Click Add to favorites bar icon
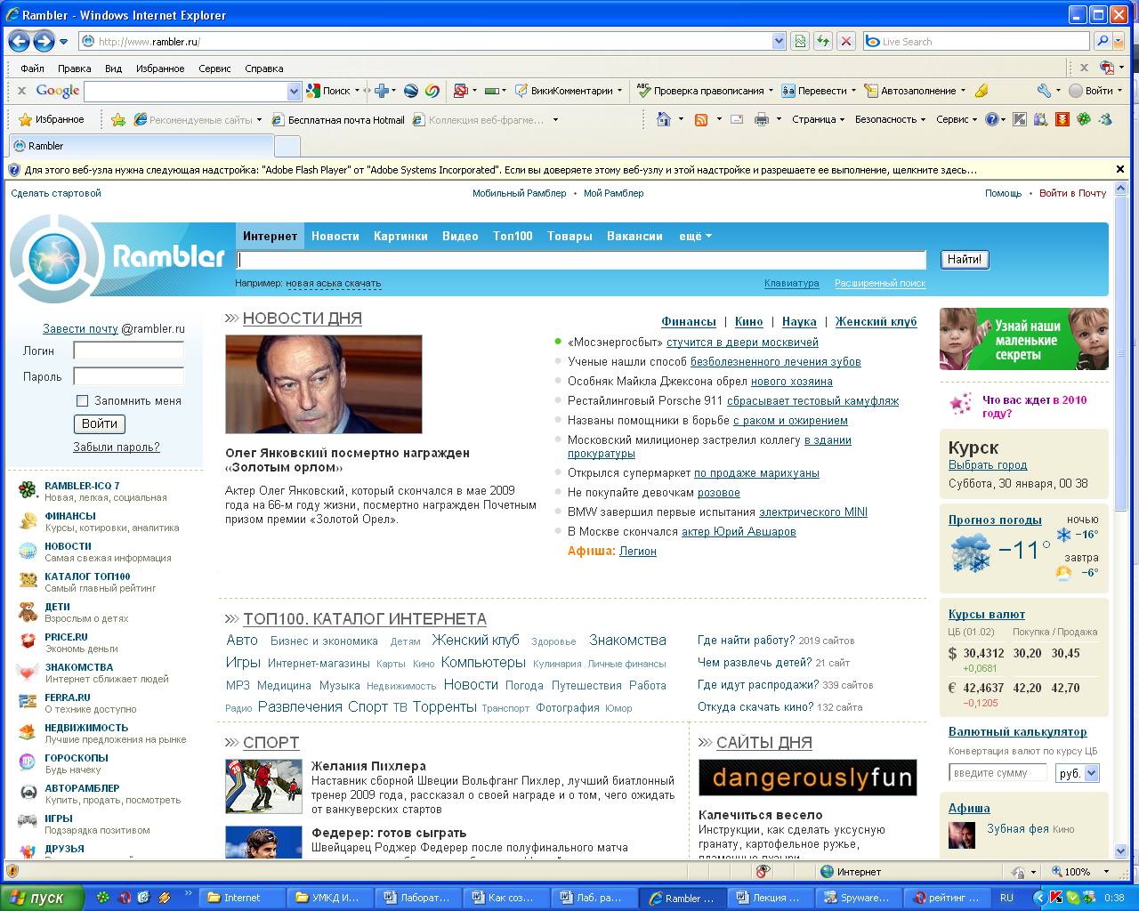Screen dimensions: 1139x911 (x=117, y=119)
